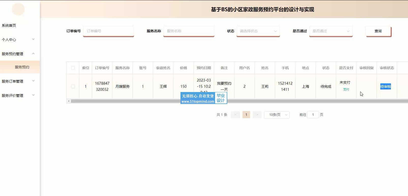Select the header select-all checkbox
408x196 pixels.
click(x=73, y=68)
